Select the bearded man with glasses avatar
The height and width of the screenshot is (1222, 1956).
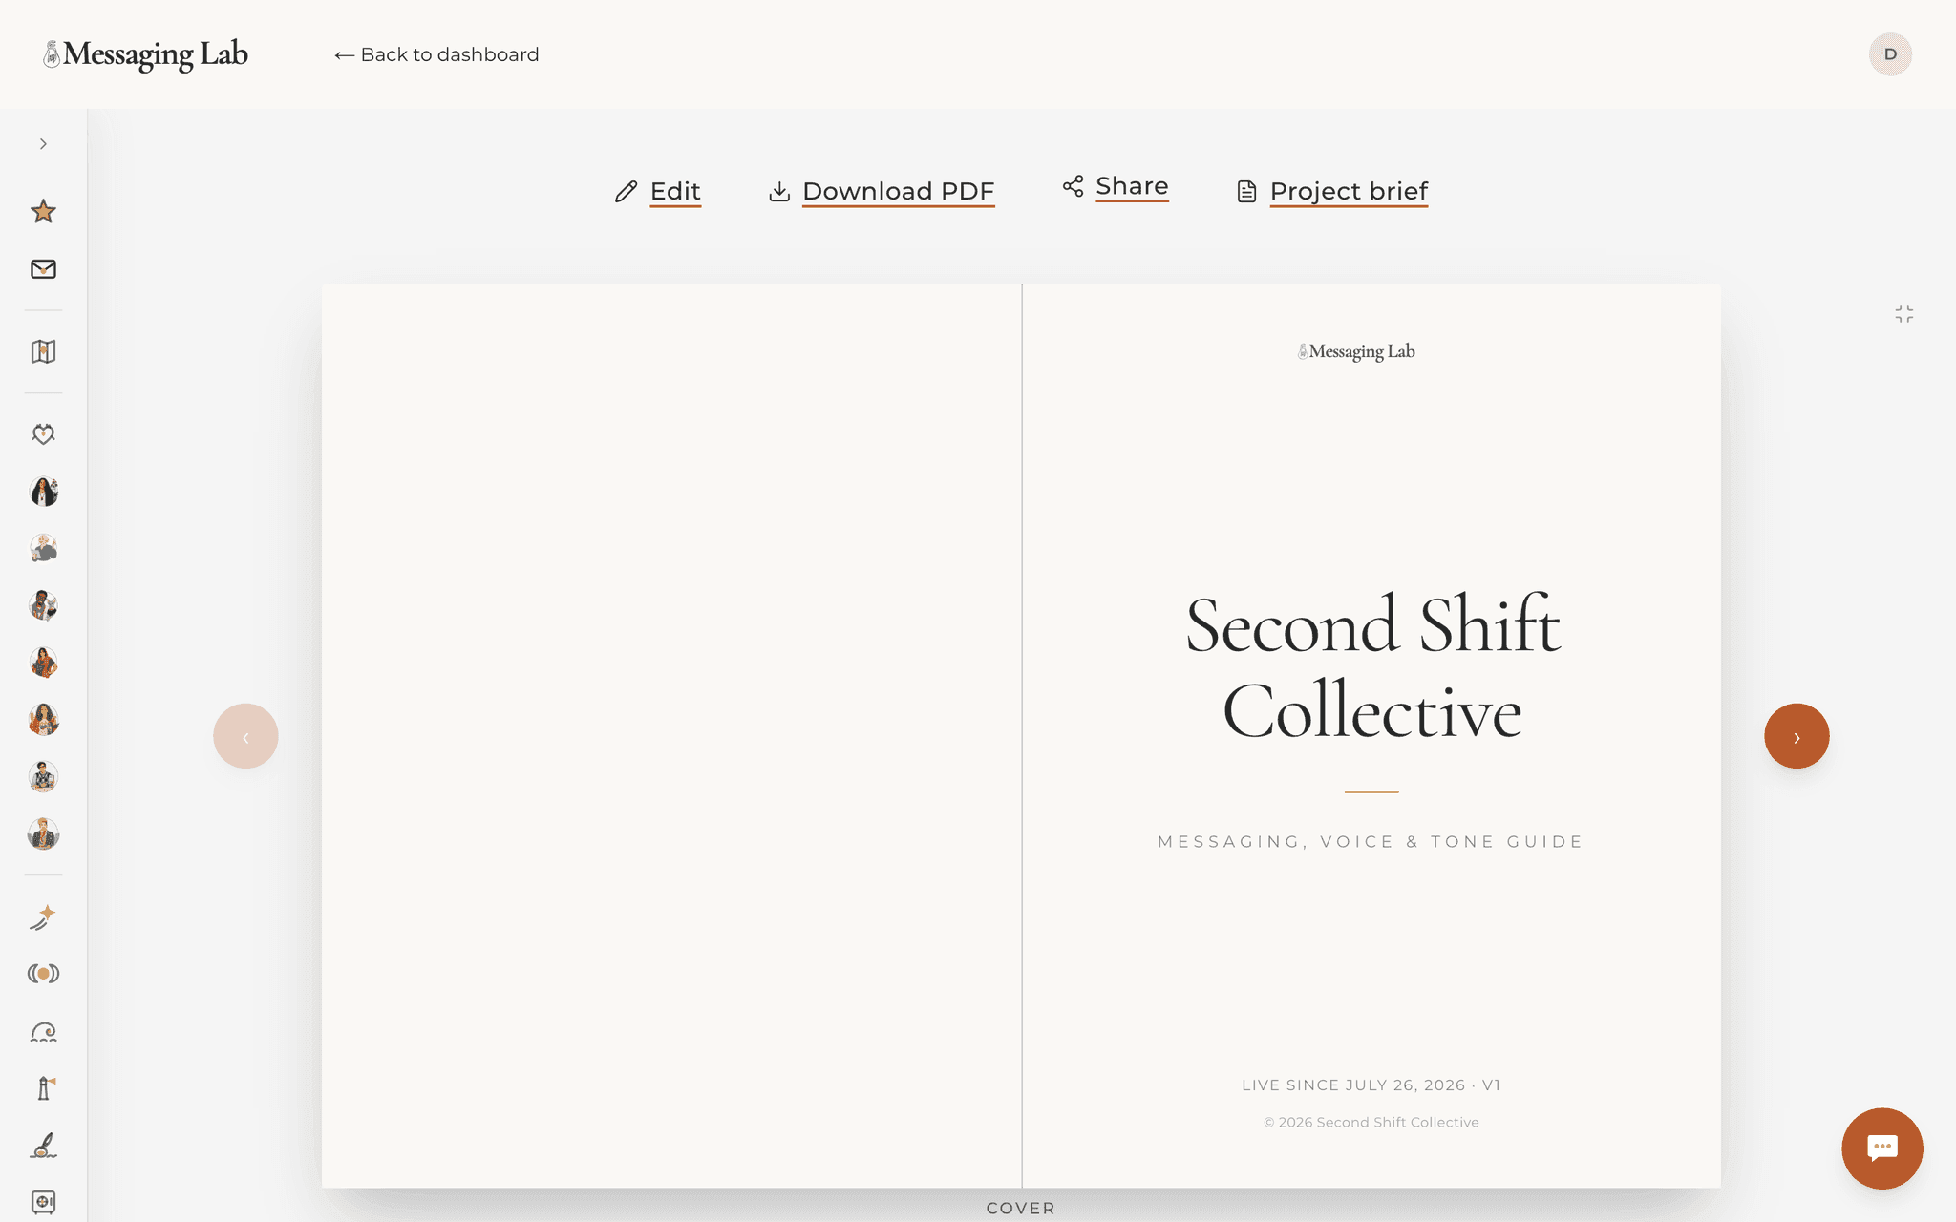pos(43,606)
